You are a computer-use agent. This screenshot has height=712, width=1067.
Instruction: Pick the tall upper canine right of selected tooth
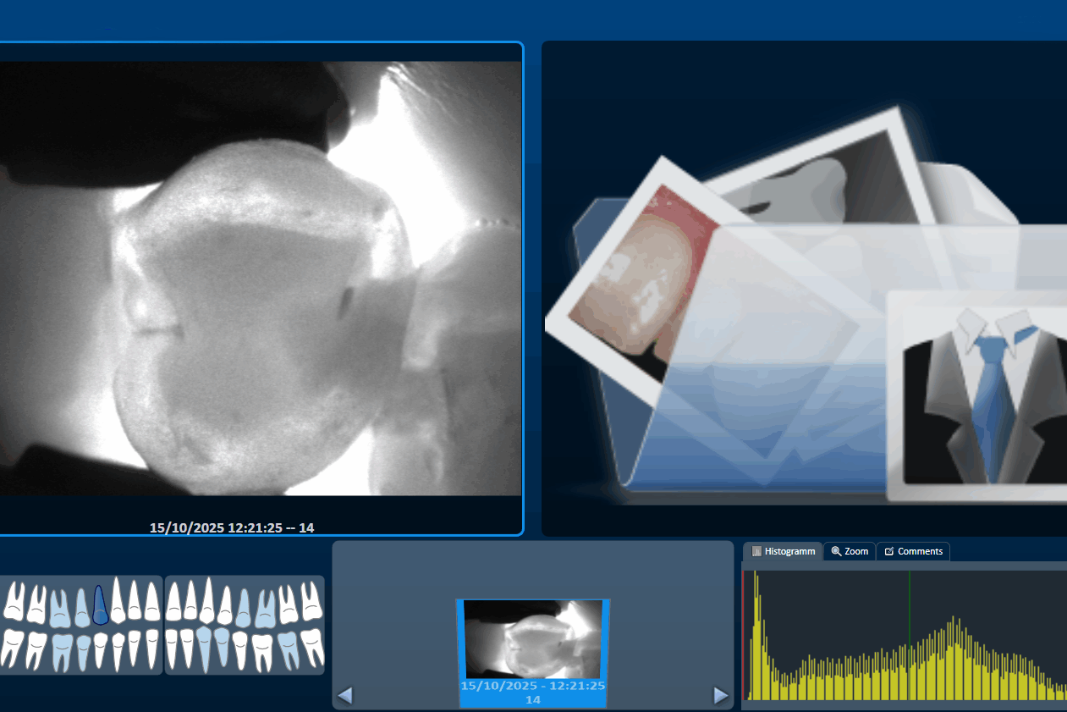point(118,601)
